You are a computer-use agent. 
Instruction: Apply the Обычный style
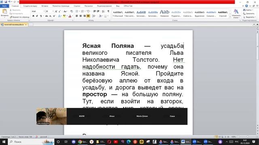pyautogui.click(x=118, y=14)
